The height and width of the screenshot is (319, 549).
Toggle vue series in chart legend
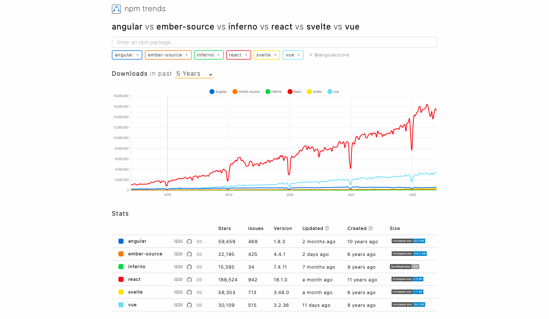(333, 92)
